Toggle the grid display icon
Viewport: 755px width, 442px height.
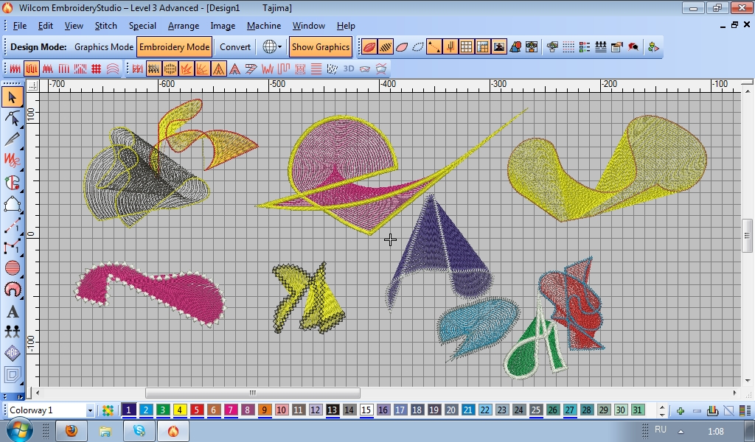(467, 46)
